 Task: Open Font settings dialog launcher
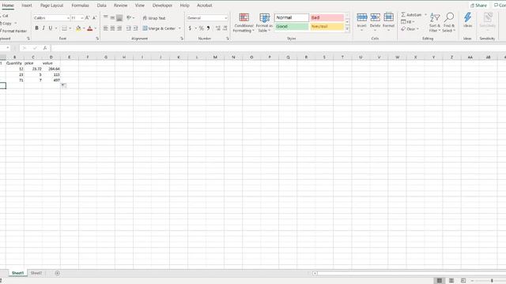point(97,39)
